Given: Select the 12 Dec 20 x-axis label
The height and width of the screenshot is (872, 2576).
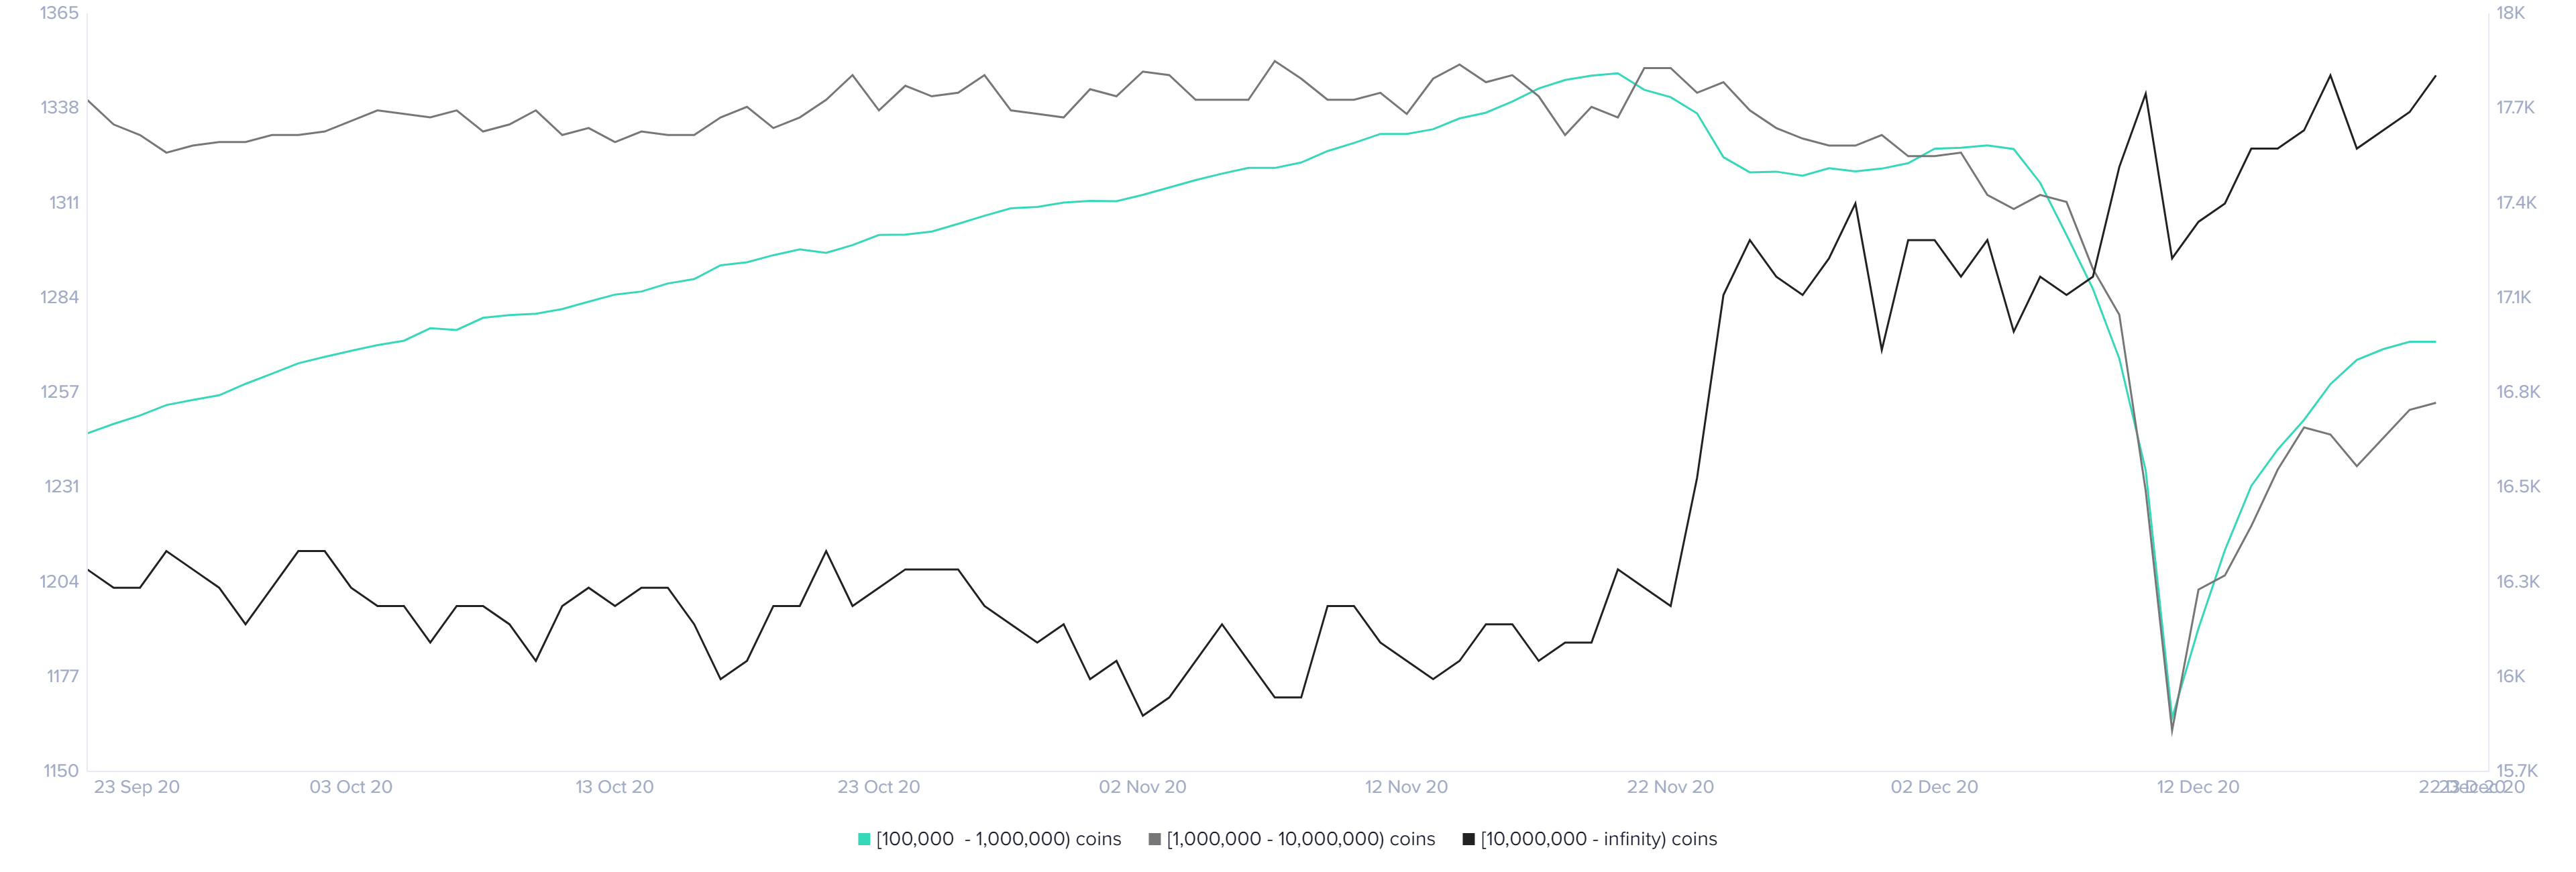Looking at the screenshot, I should (x=2198, y=787).
